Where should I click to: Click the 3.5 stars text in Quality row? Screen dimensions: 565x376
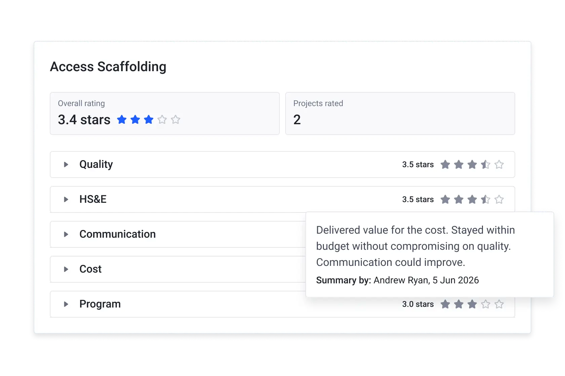pos(418,164)
